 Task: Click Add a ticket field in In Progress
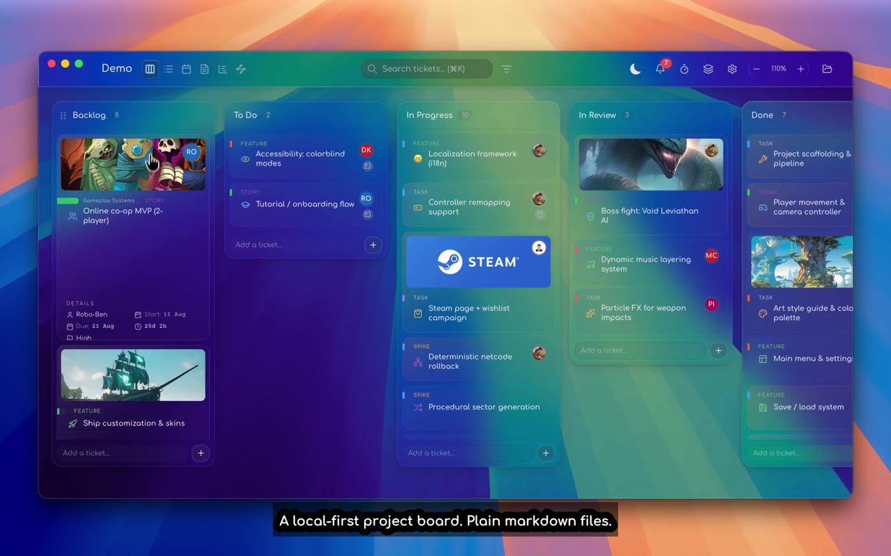(467, 453)
